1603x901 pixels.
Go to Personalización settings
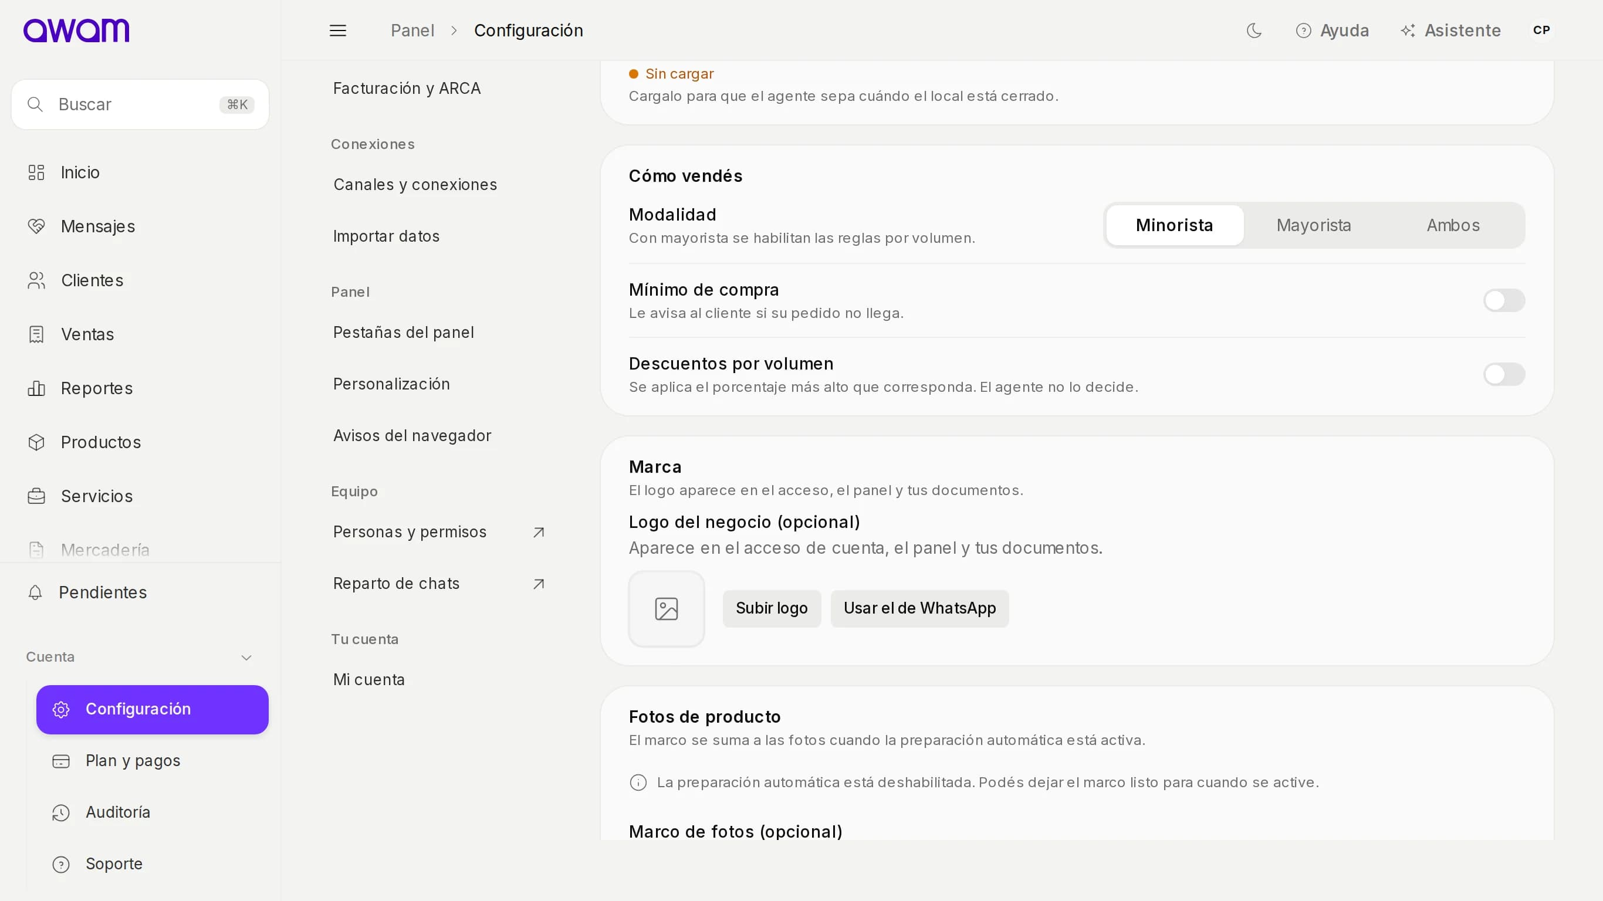point(391,385)
